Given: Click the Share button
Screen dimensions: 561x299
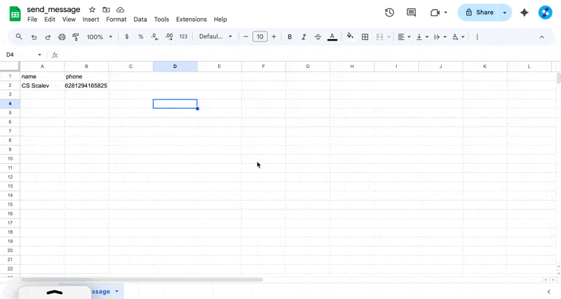Looking at the screenshot, I should [479, 13].
